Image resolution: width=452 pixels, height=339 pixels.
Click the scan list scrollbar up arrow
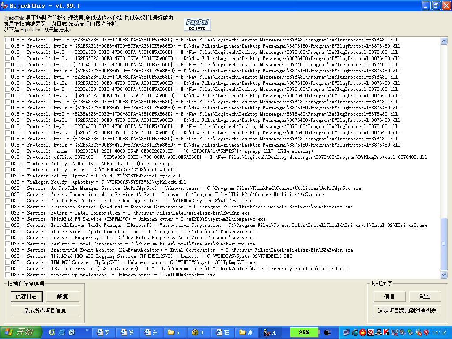pyautogui.click(x=444, y=41)
